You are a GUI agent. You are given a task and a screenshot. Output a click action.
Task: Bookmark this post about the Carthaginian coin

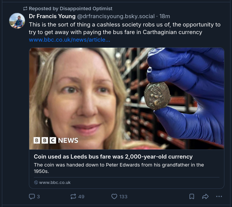pos(192,196)
